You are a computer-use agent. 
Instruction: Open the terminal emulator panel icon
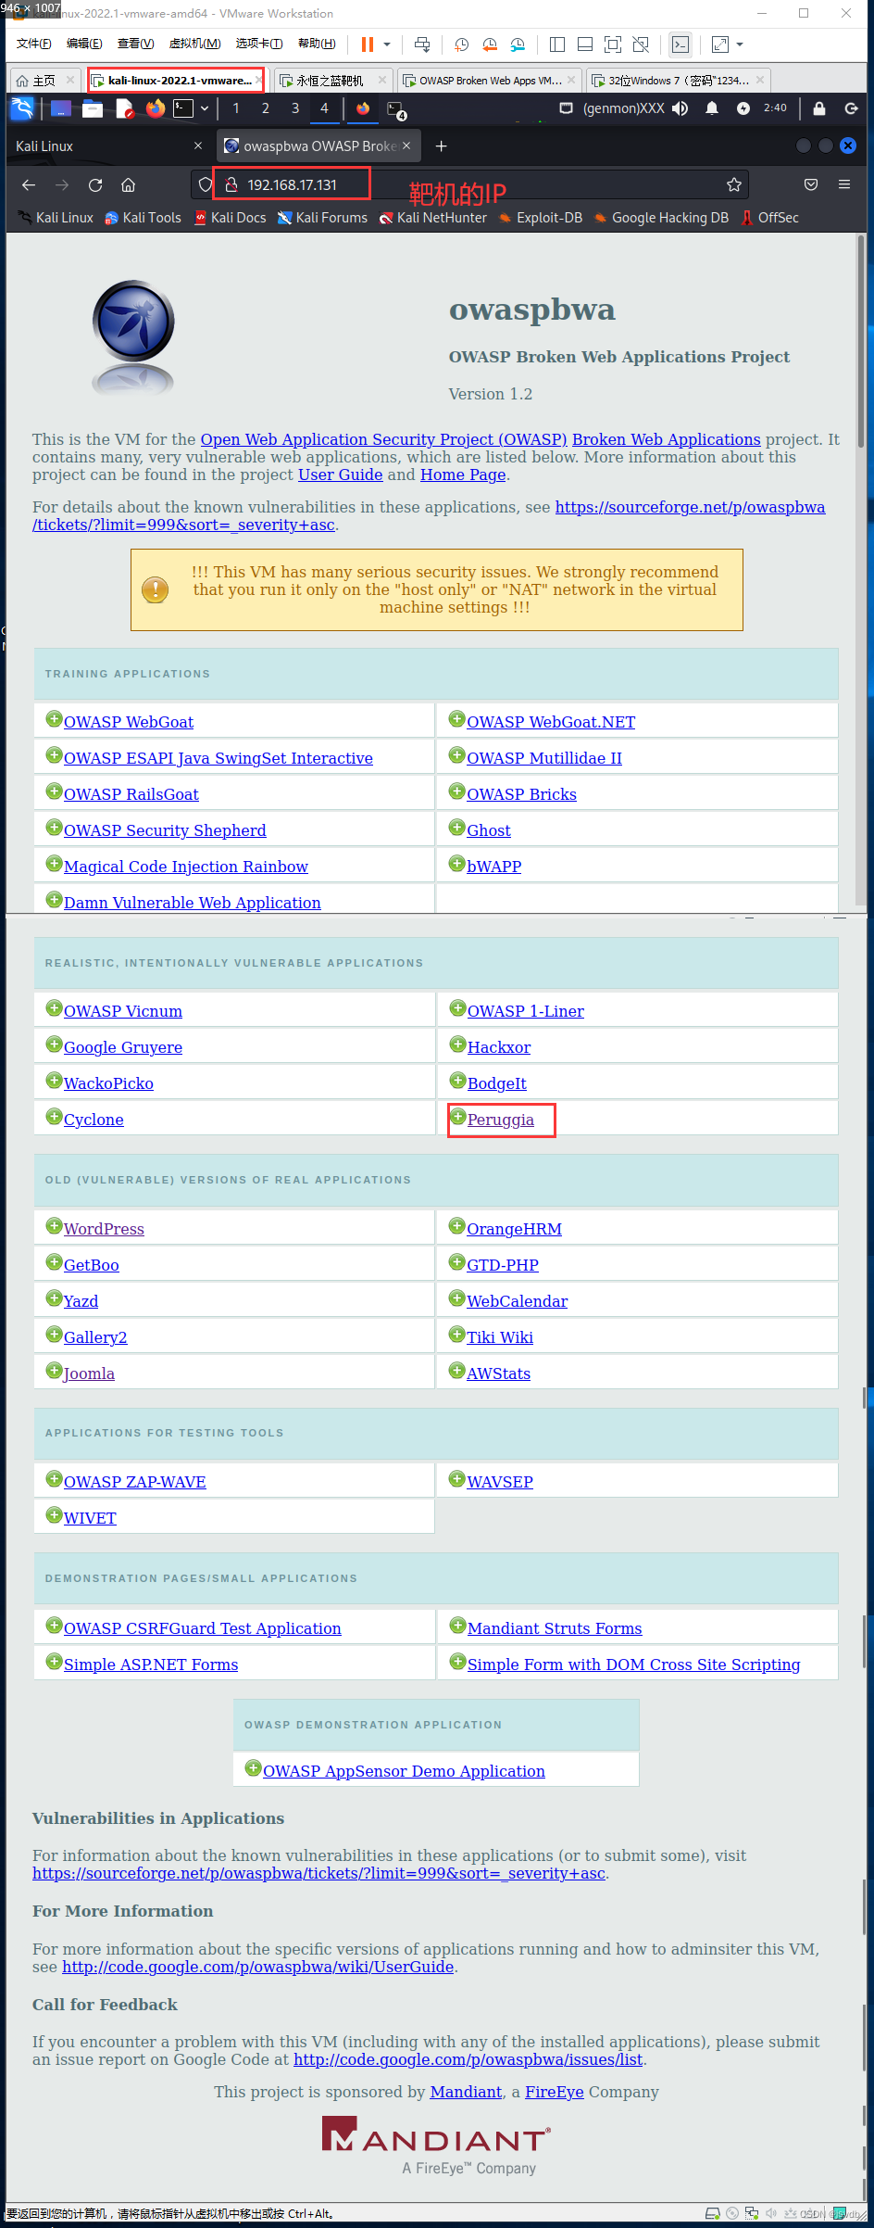[184, 108]
